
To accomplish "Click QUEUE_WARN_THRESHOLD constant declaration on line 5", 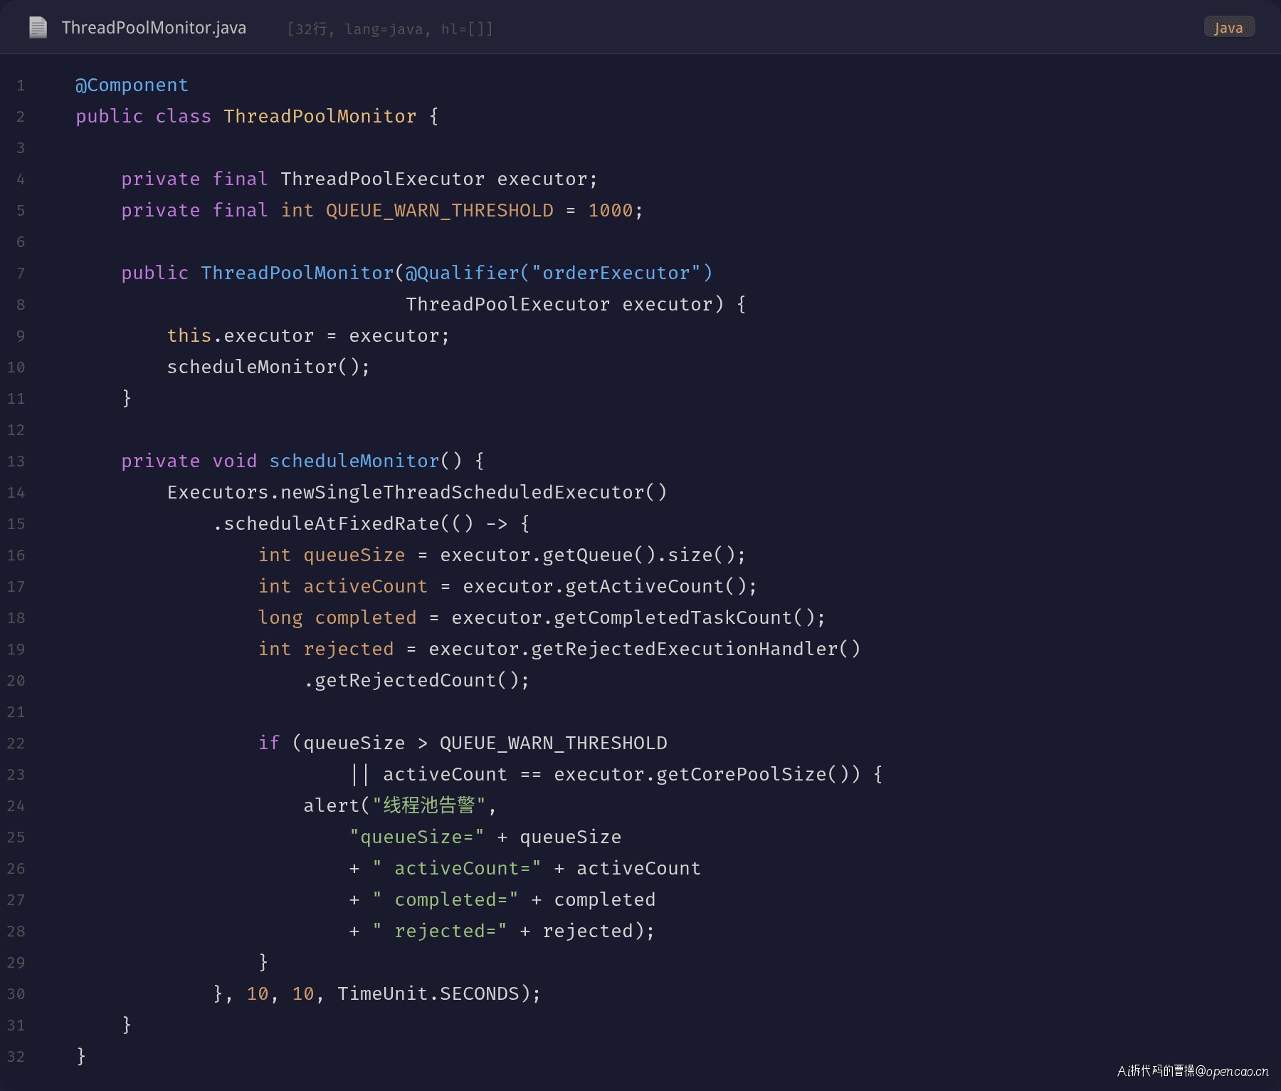I will [440, 211].
